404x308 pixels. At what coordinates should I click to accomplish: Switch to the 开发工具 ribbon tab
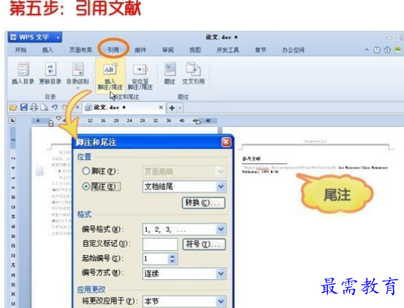(228, 50)
